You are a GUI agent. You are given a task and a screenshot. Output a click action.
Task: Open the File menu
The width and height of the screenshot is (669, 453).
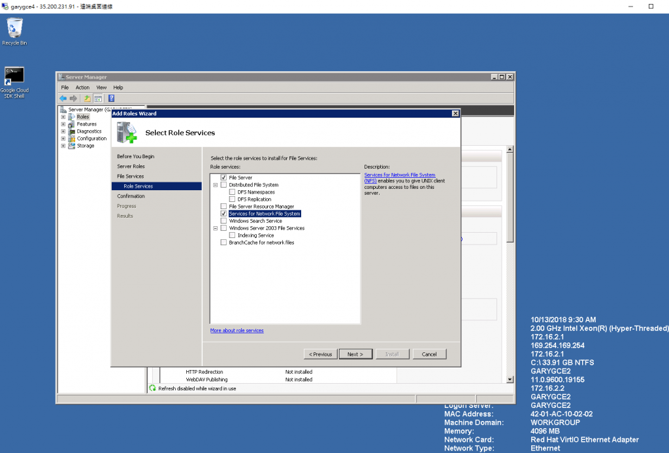pyautogui.click(x=65, y=88)
